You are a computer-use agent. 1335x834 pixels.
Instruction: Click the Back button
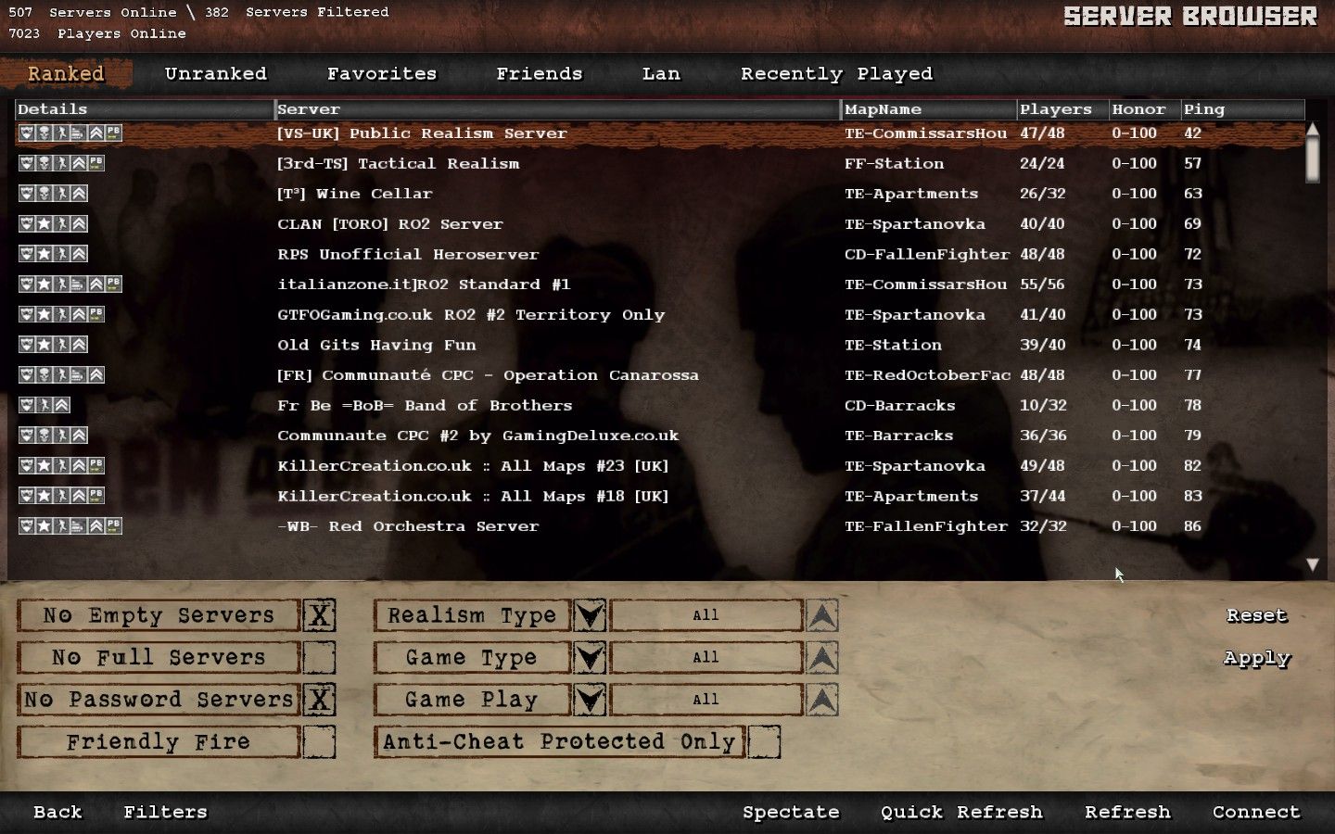pyautogui.click(x=58, y=813)
